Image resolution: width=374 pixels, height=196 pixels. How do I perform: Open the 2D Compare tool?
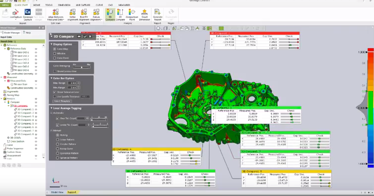click(x=120, y=15)
